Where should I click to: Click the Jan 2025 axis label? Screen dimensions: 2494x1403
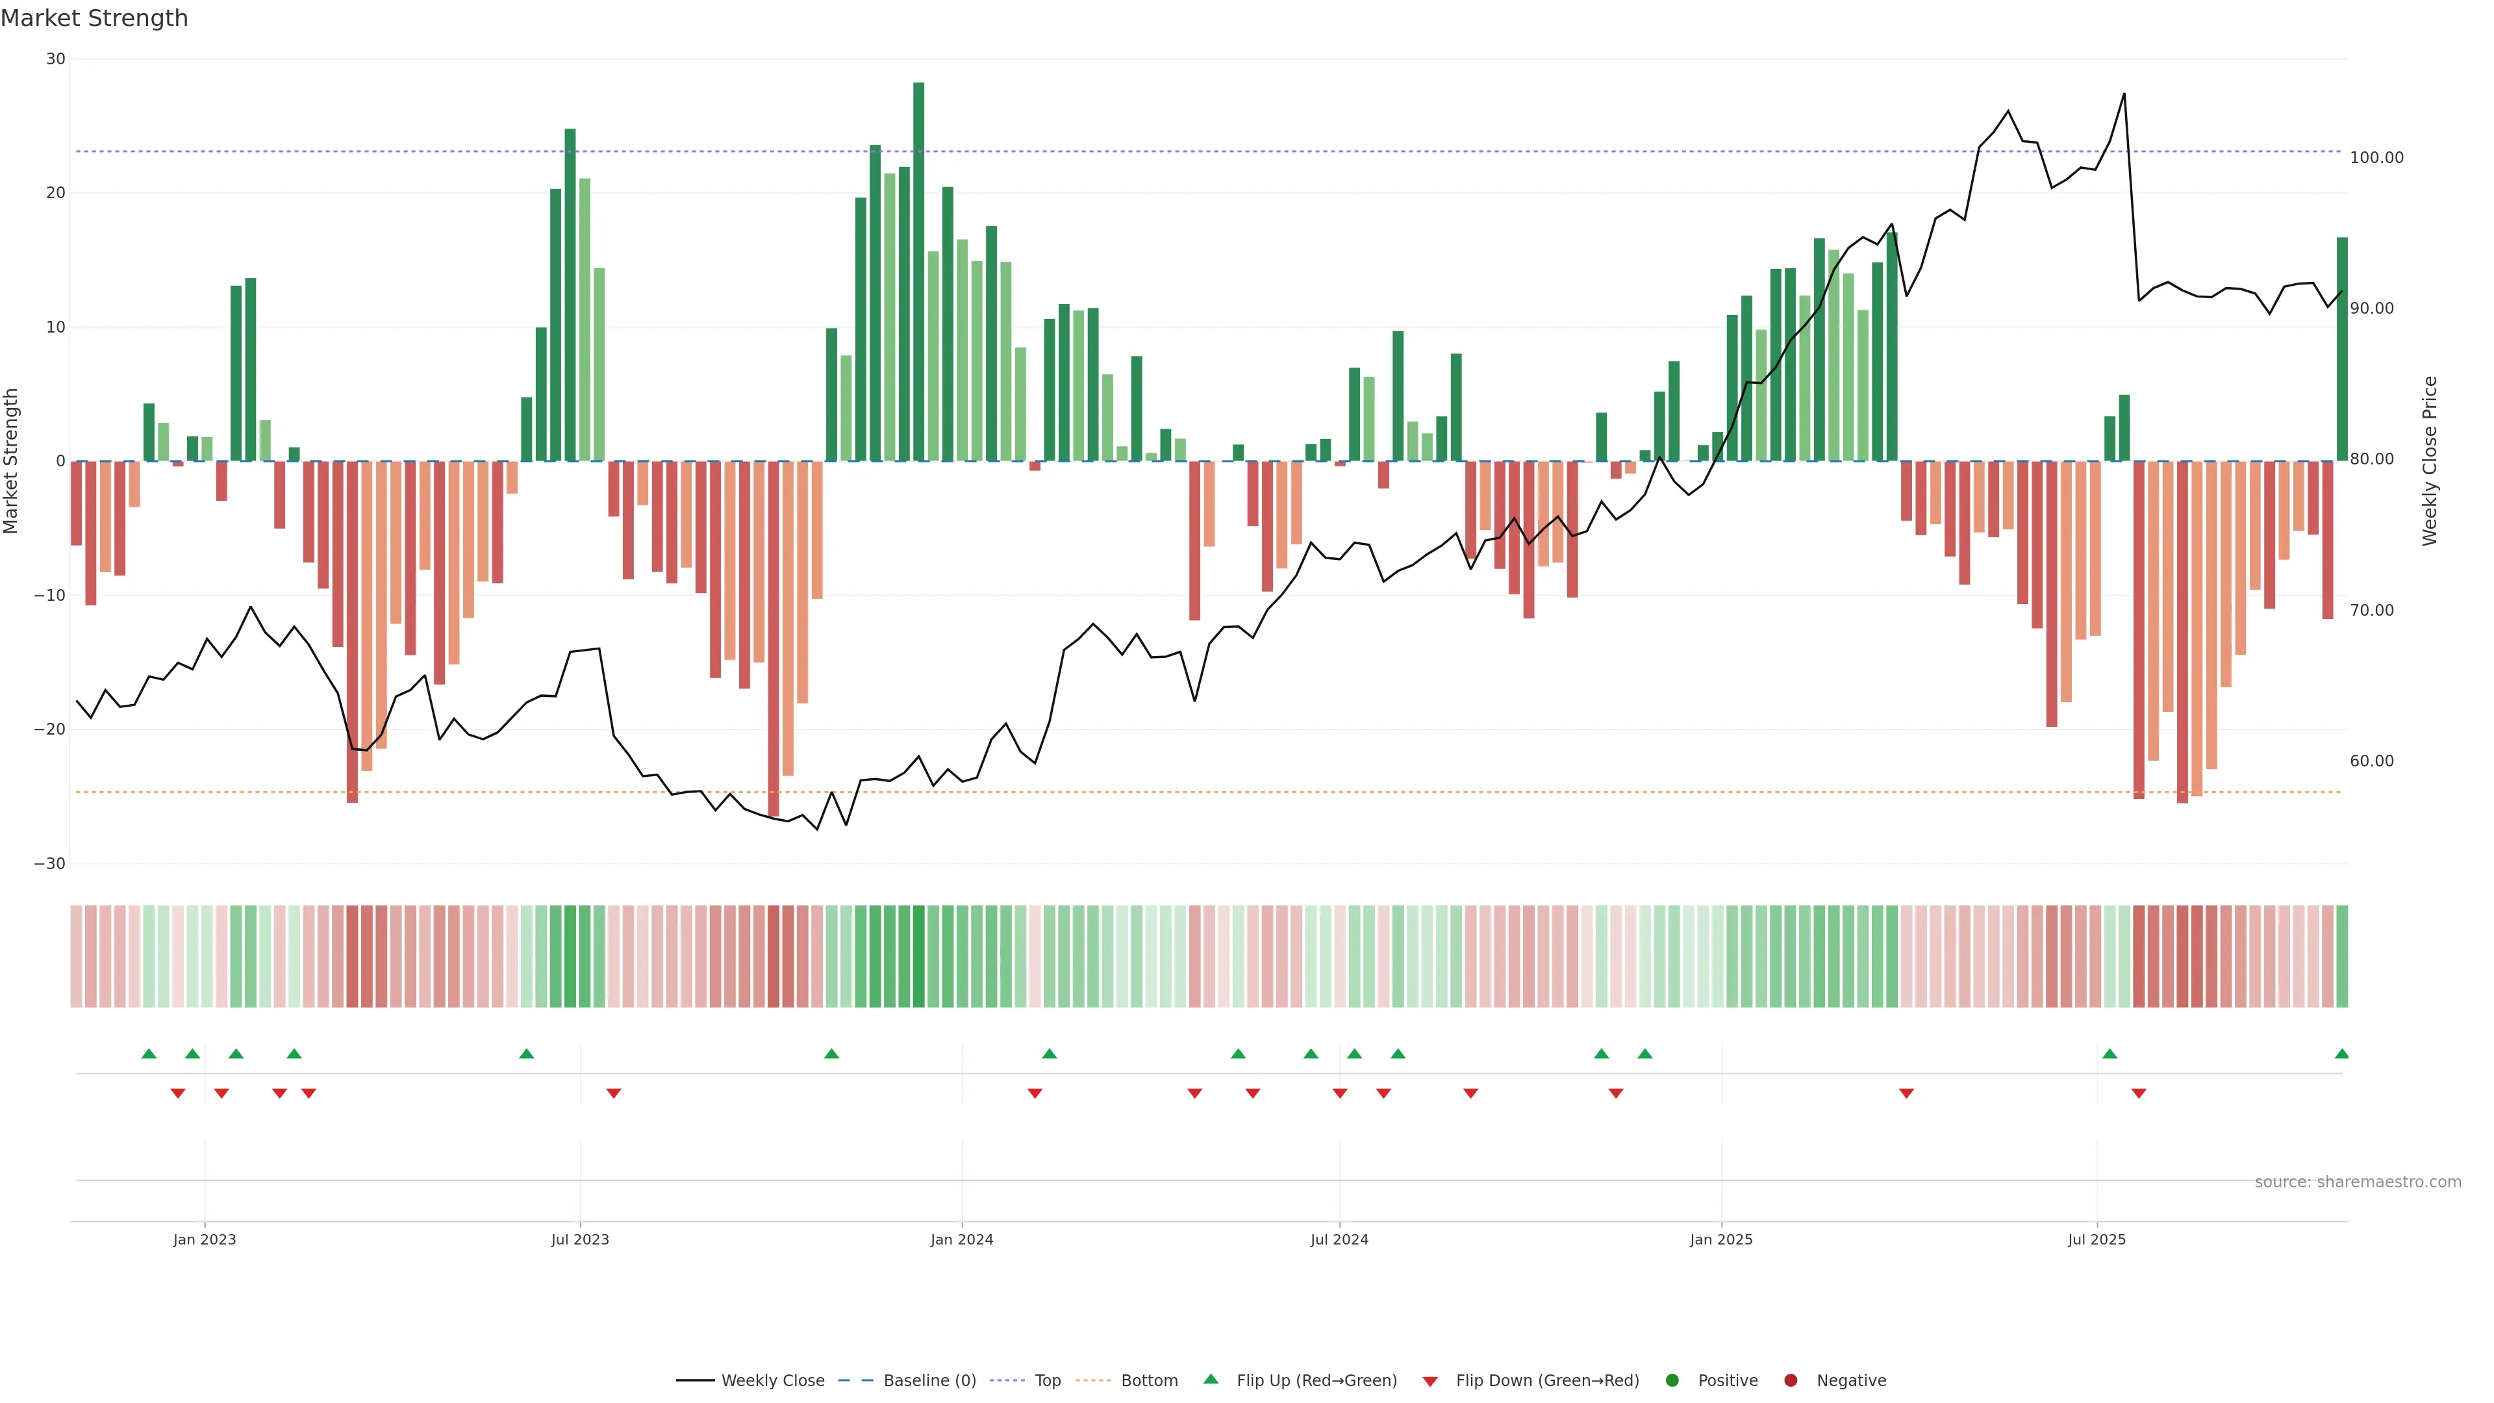click(1720, 1239)
